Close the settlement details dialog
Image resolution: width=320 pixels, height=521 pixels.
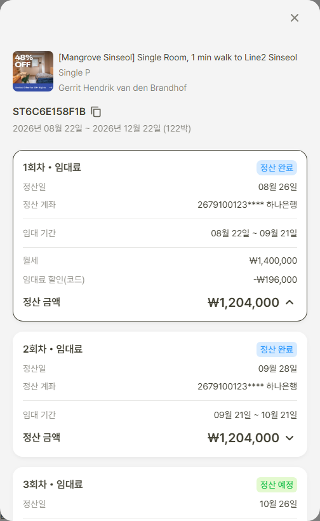(295, 18)
